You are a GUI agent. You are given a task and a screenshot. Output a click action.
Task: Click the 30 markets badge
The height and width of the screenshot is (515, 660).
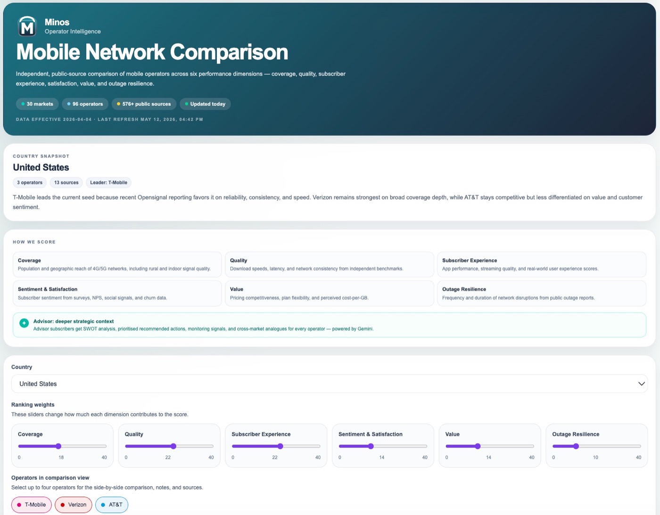click(37, 104)
